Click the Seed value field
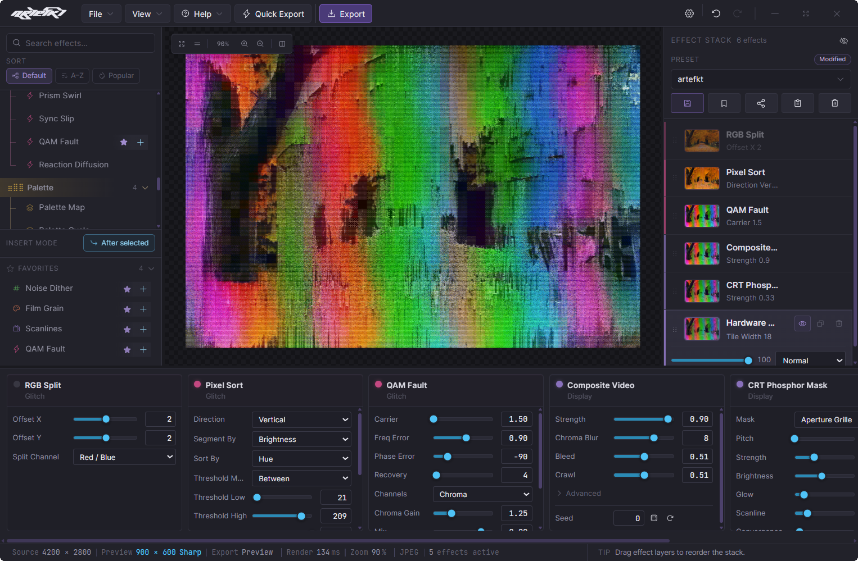 pos(629,518)
